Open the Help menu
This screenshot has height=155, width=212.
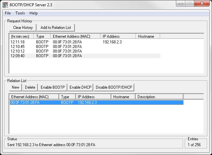point(33,13)
